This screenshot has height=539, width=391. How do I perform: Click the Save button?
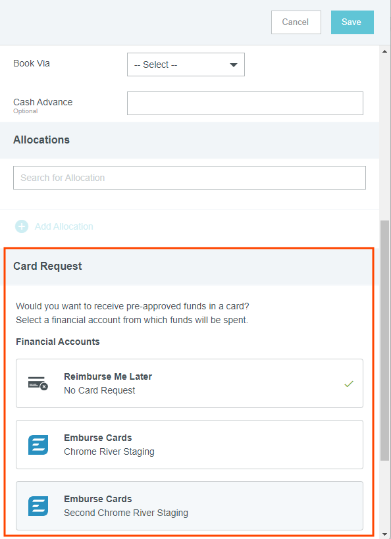pos(352,22)
